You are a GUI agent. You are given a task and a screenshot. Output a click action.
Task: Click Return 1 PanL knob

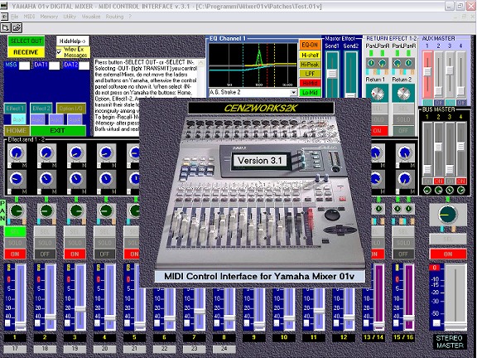[371, 63]
